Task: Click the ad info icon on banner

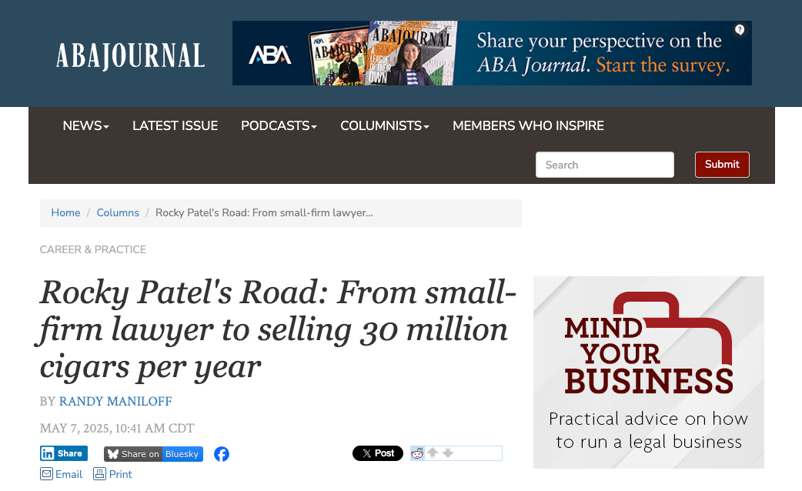Action: (740, 30)
